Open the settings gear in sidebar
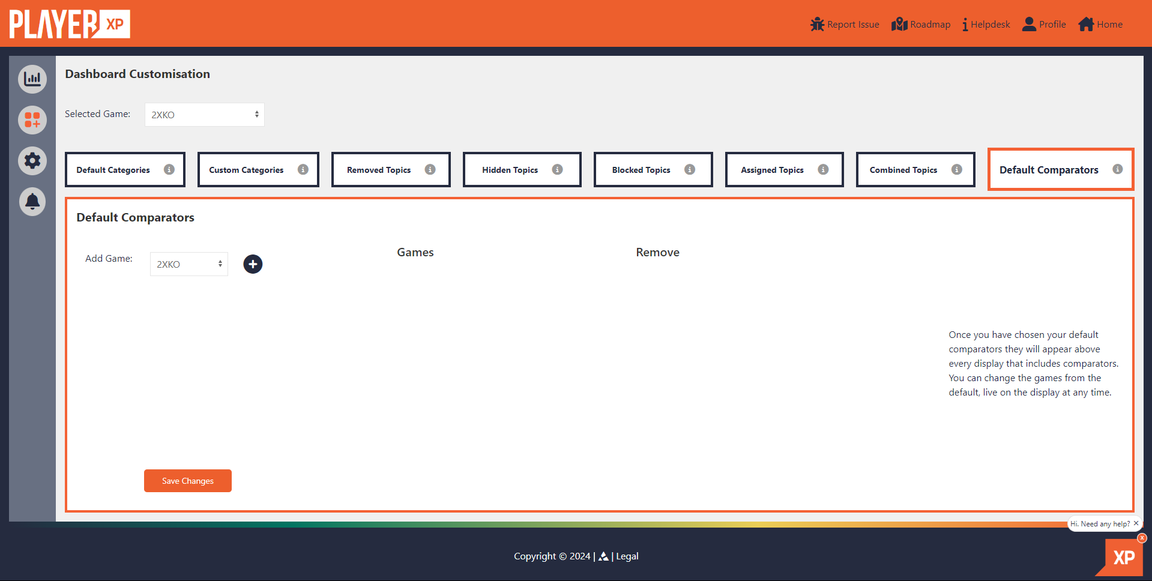The image size is (1152, 581). (32, 160)
